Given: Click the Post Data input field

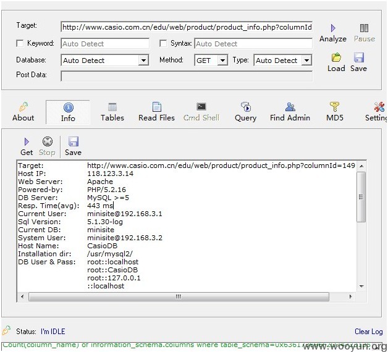Looking at the screenshot, I should [187, 76].
